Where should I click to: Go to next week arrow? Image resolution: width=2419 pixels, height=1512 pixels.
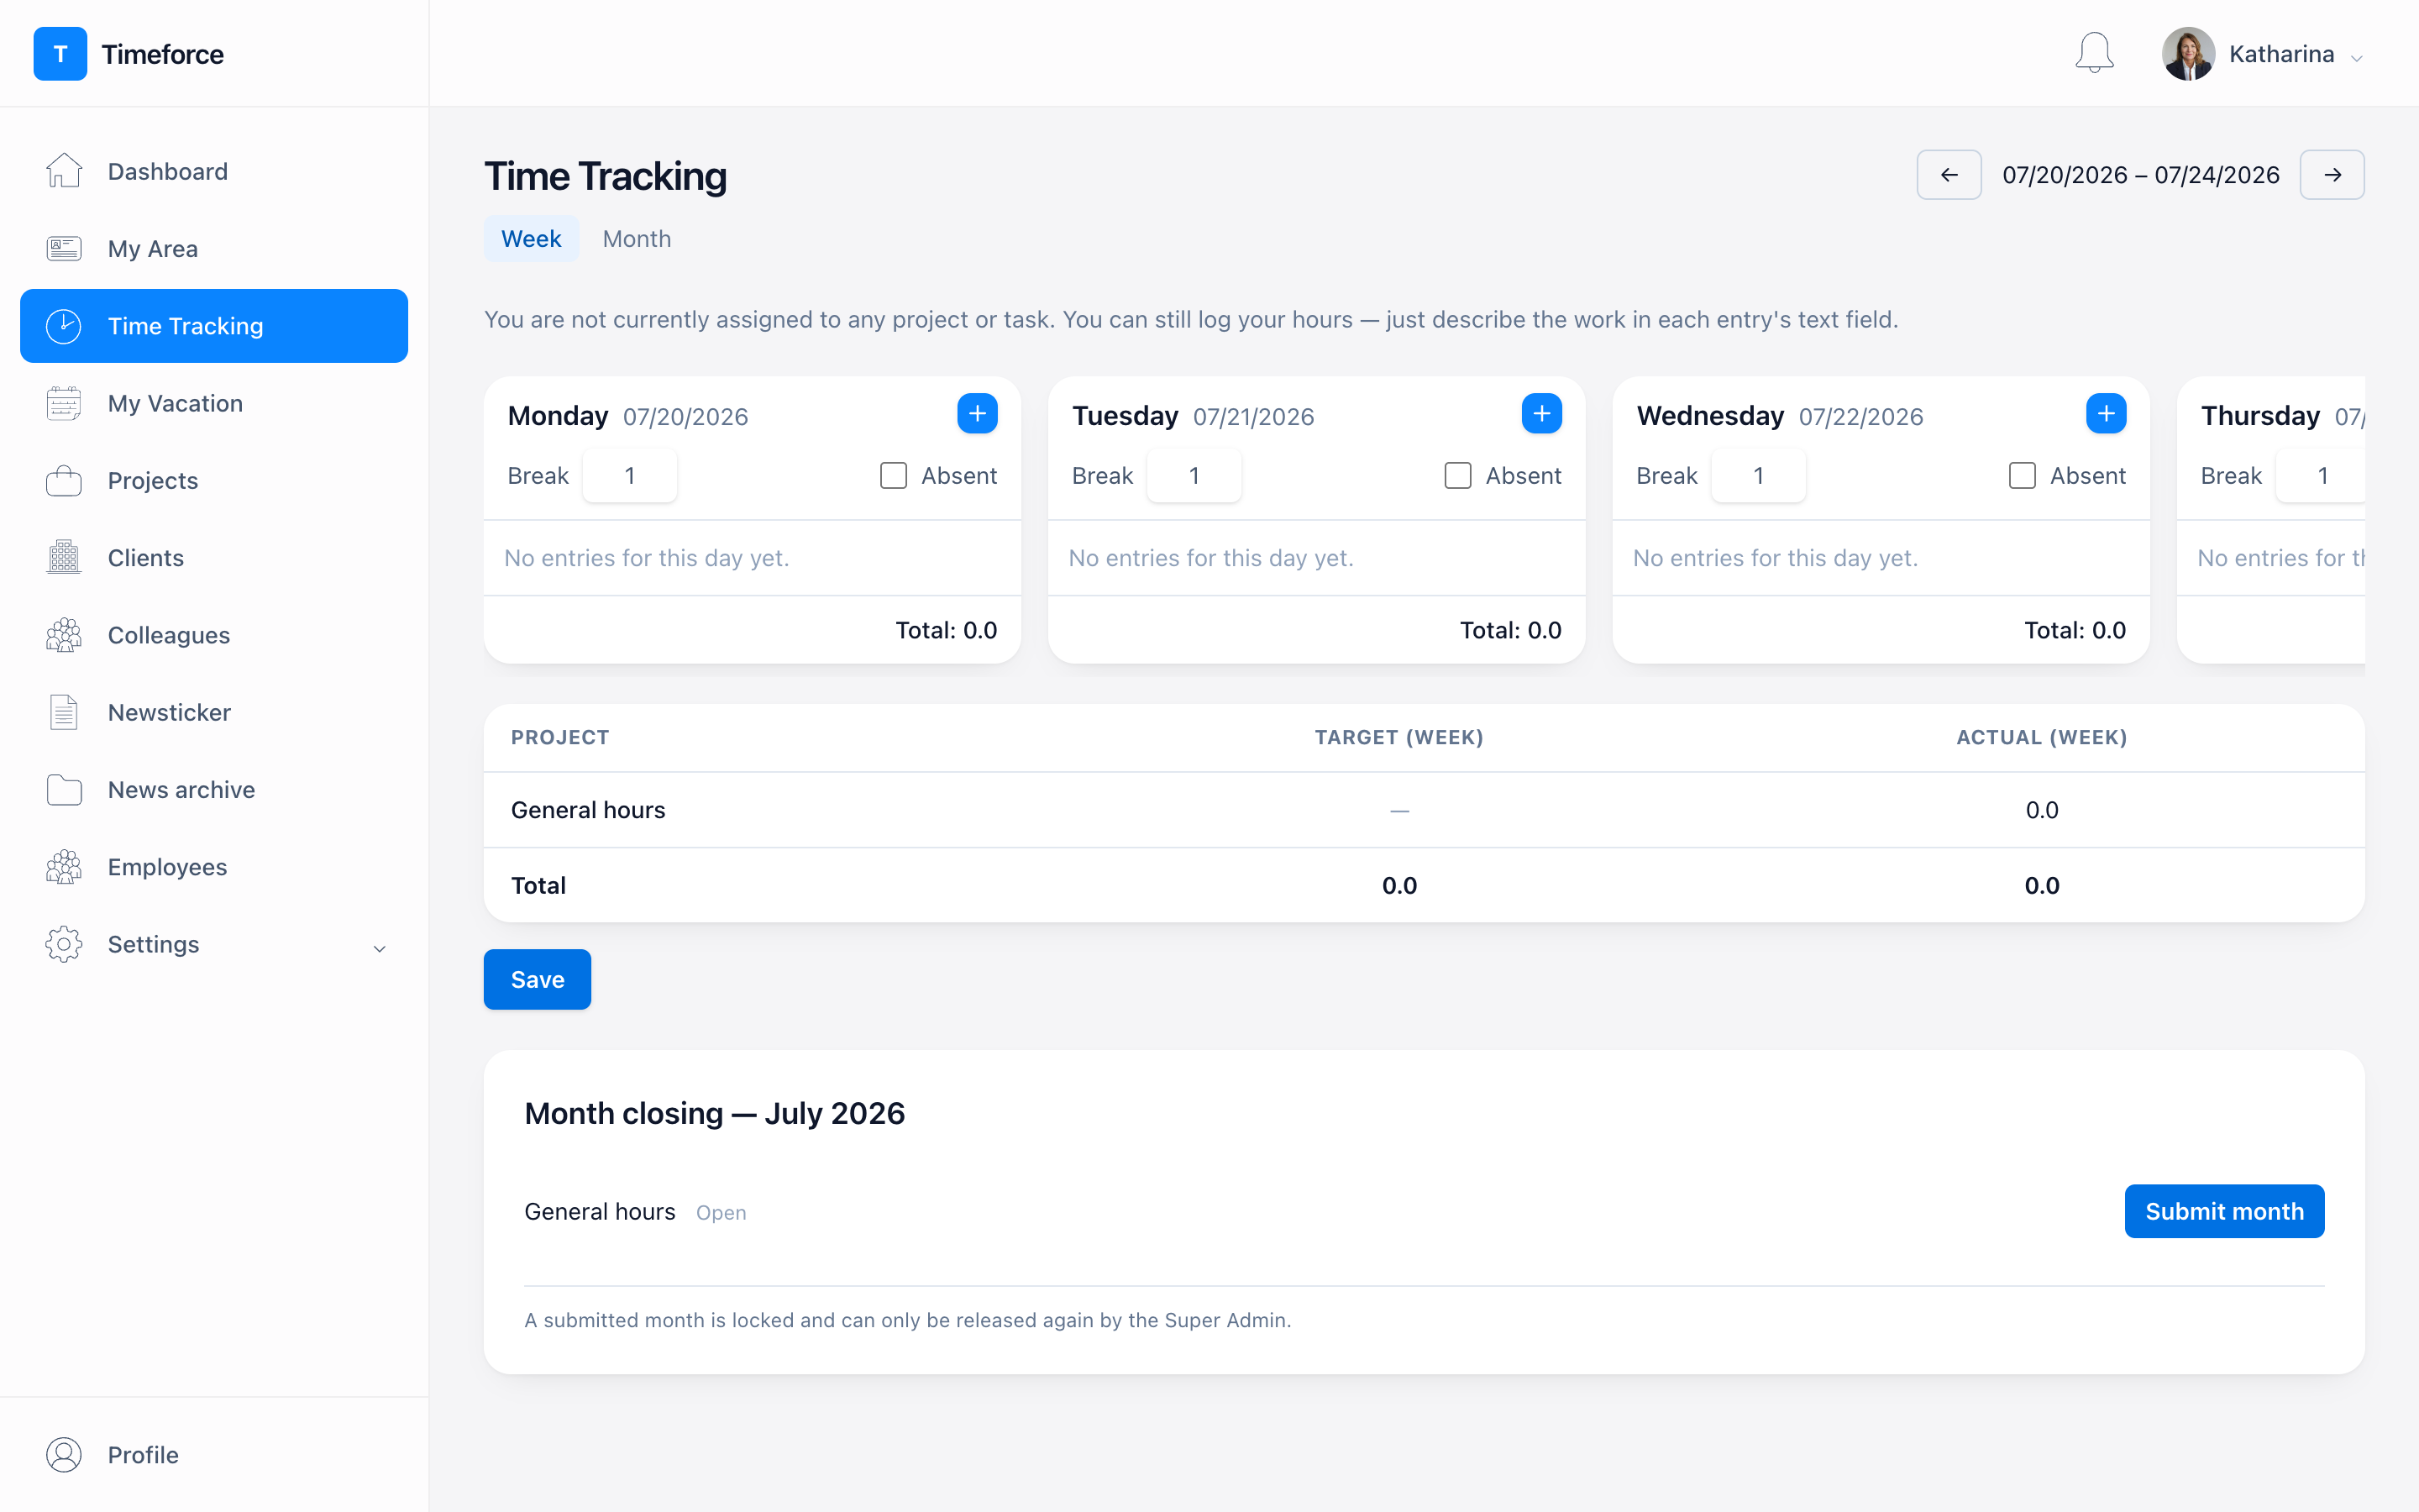2332,175
